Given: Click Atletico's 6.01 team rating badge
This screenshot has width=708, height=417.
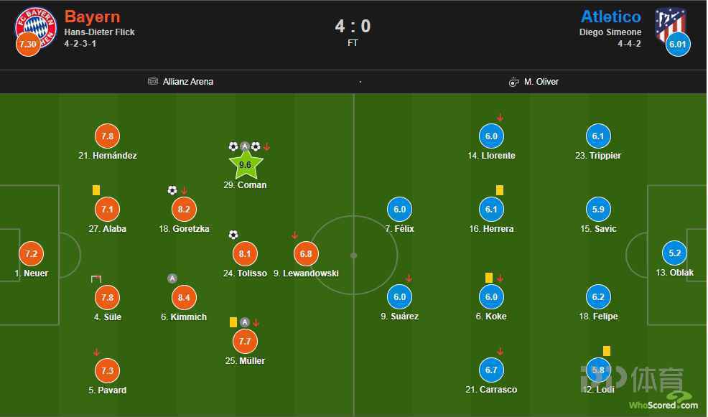Looking at the screenshot, I should tap(678, 44).
